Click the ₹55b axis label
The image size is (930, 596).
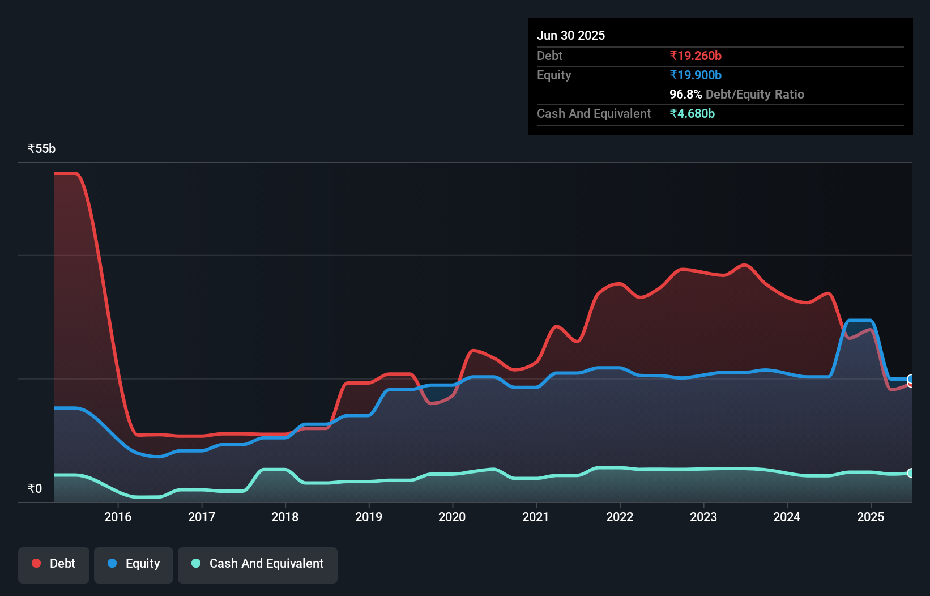coord(40,148)
